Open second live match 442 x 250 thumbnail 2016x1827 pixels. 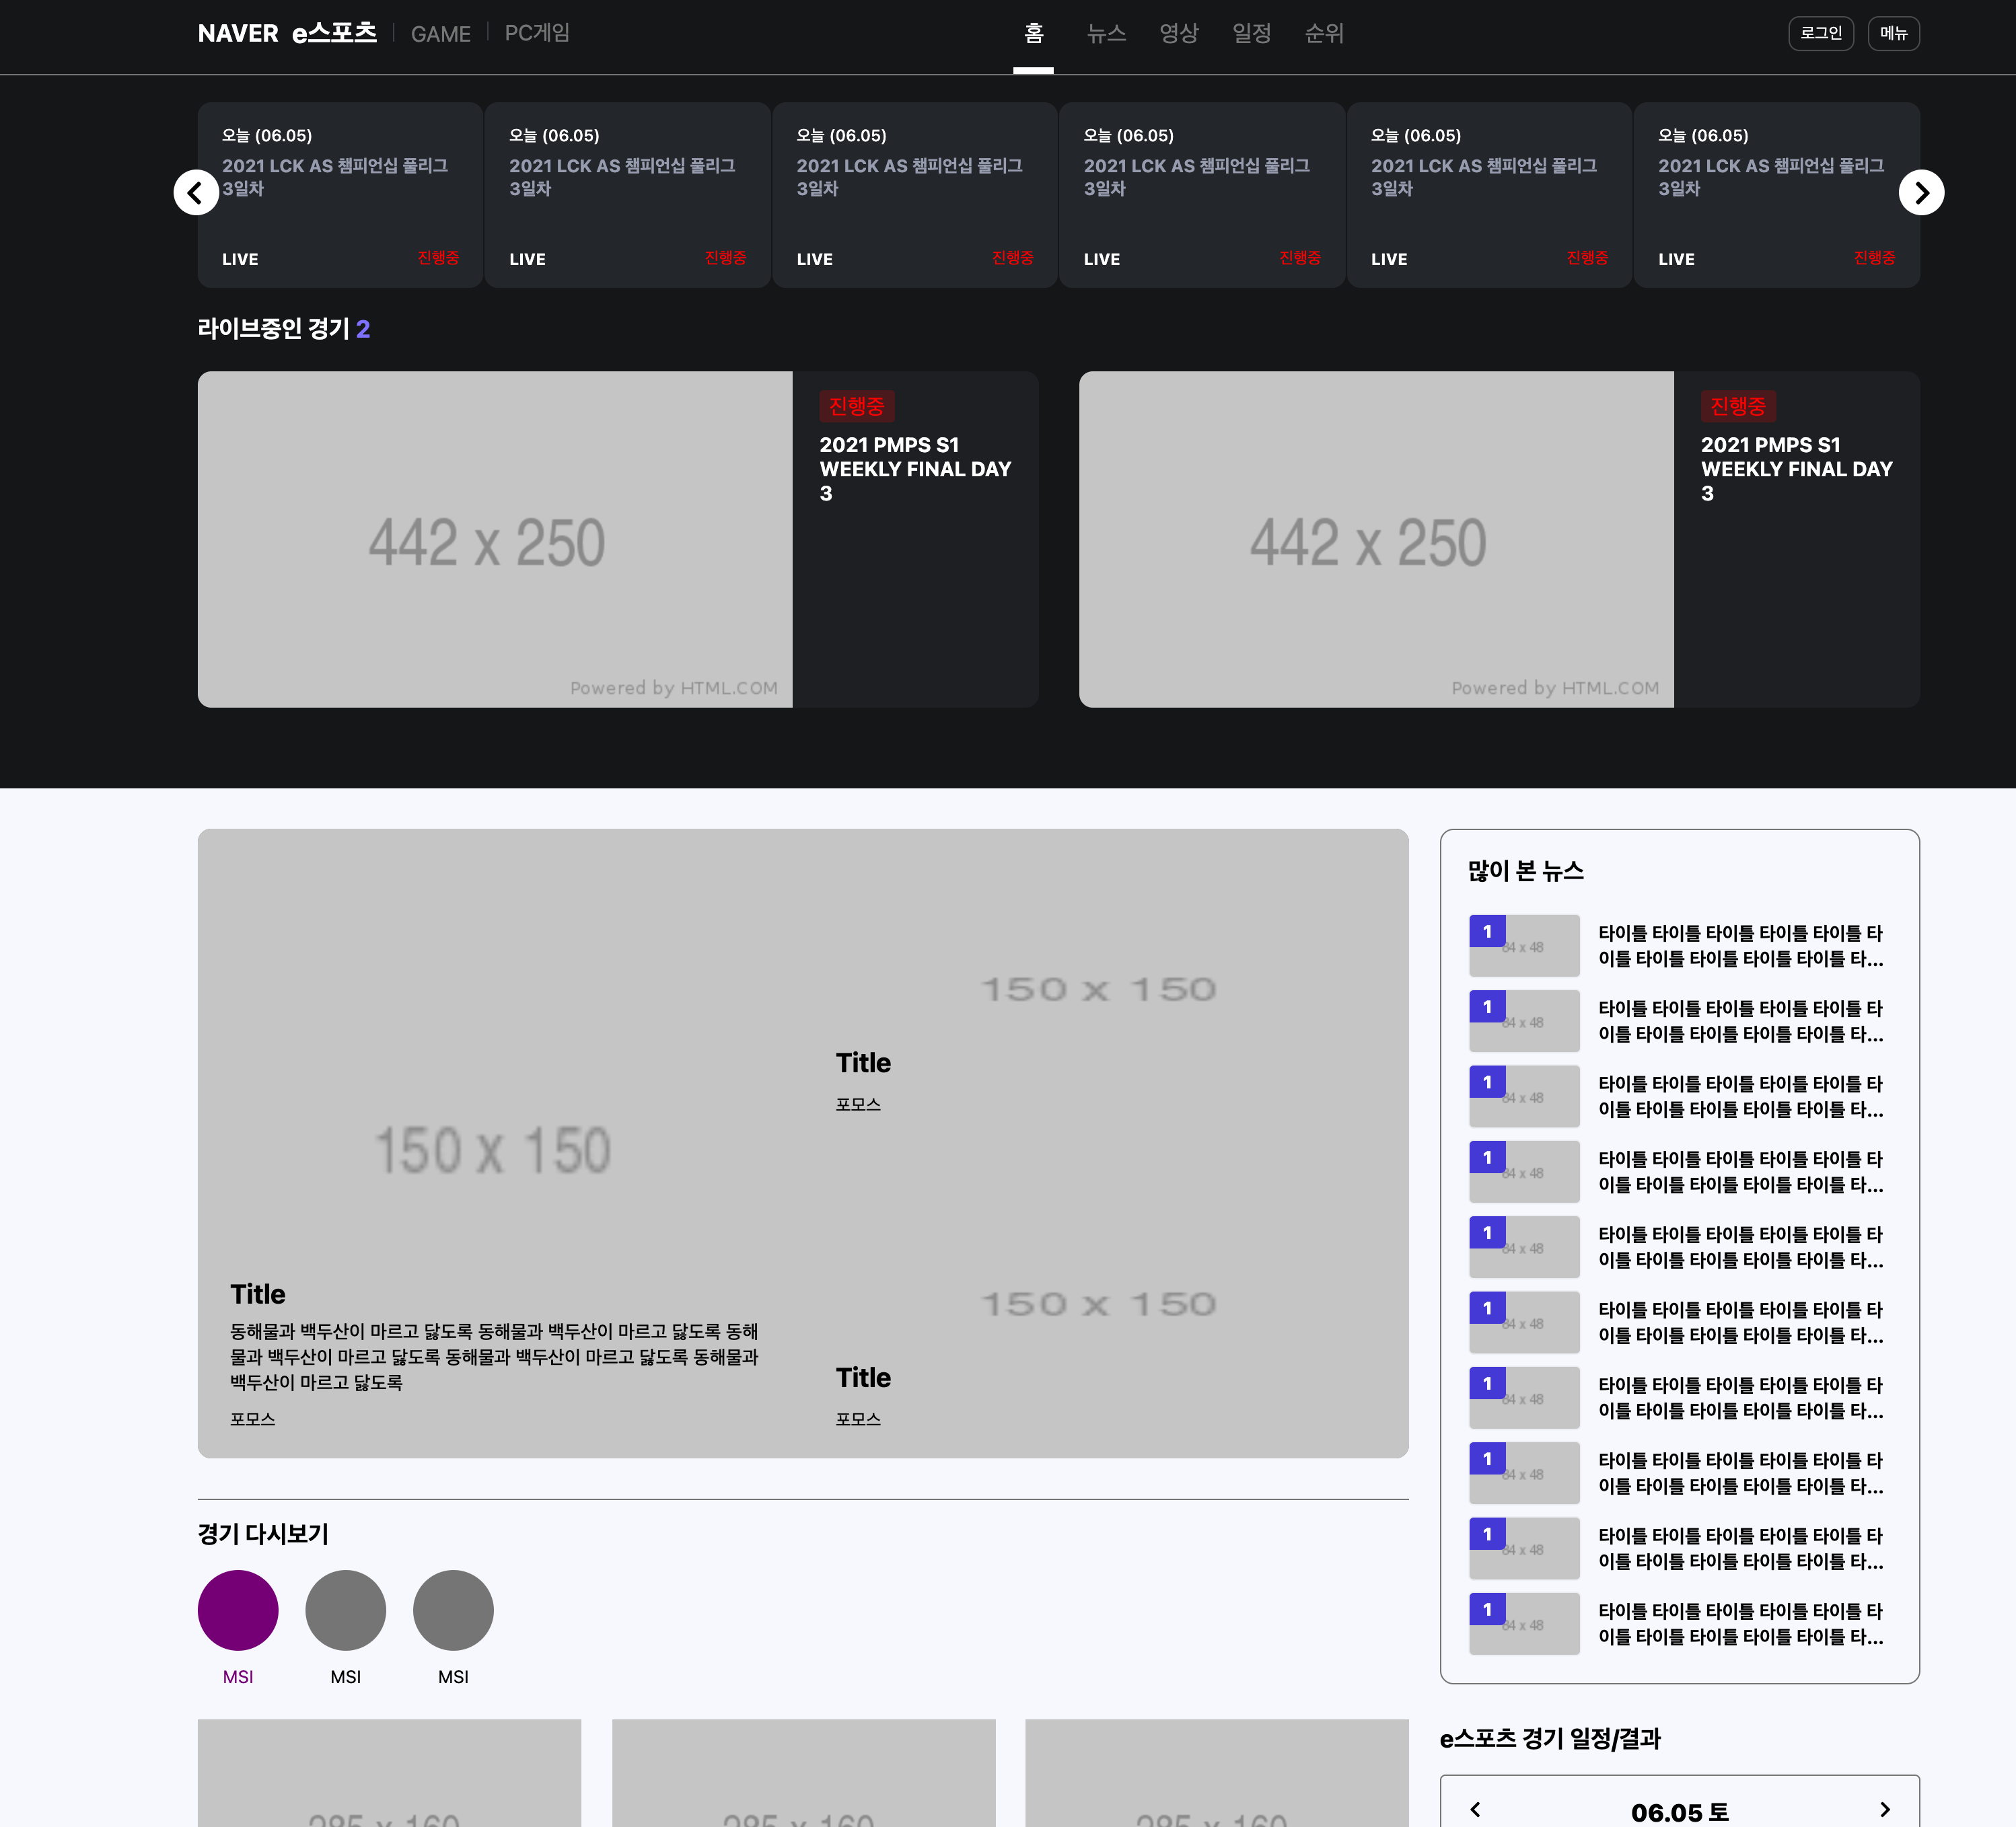click(x=1376, y=539)
